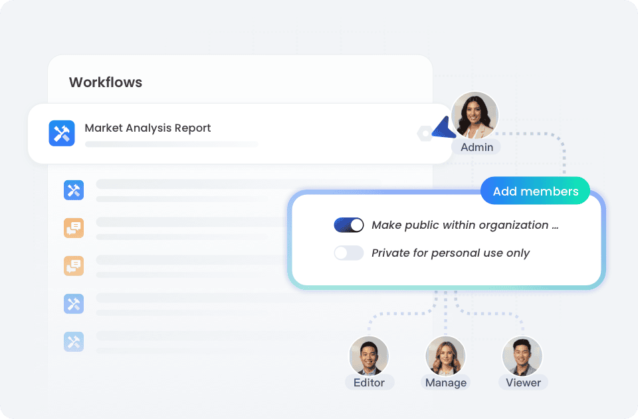The width and height of the screenshot is (638, 419).
Task: Open the Viewer member profile
Action: pyautogui.click(x=523, y=356)
